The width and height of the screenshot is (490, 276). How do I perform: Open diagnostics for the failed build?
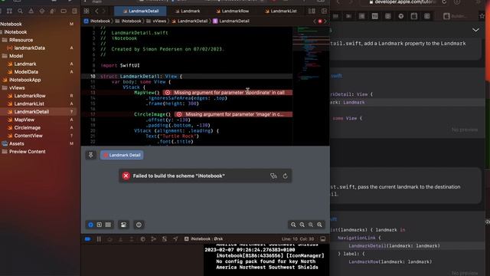pos(273,176)
